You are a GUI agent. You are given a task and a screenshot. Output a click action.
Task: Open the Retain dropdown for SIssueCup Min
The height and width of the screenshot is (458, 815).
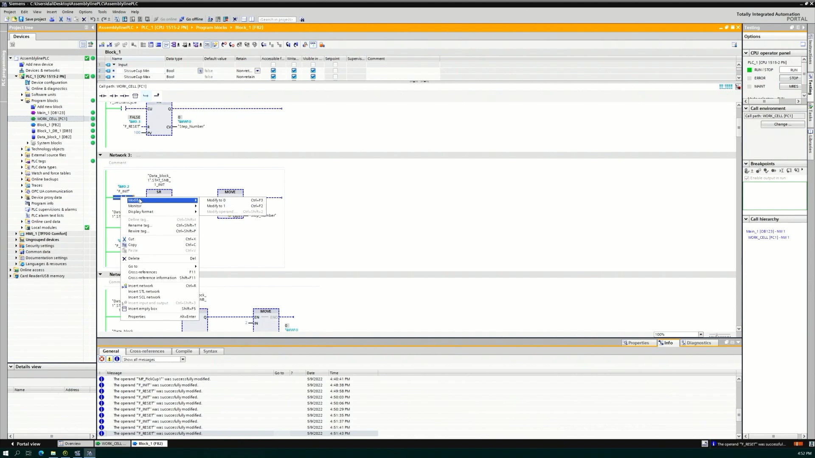[x=257, y=71]
